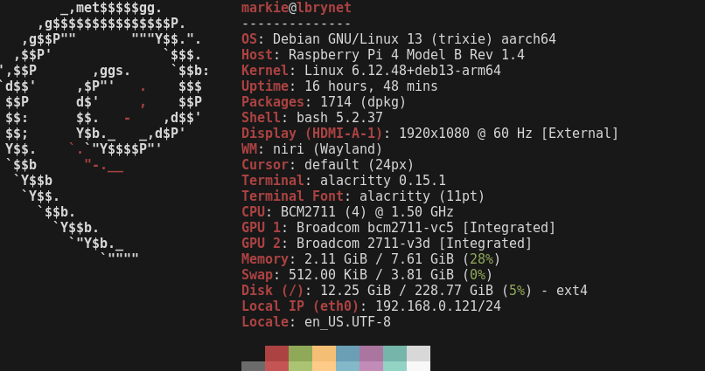The height and width of the screenshot is (371, 705).
Task: Click the Display (HDMI-A-1) label
Action: 312,134
